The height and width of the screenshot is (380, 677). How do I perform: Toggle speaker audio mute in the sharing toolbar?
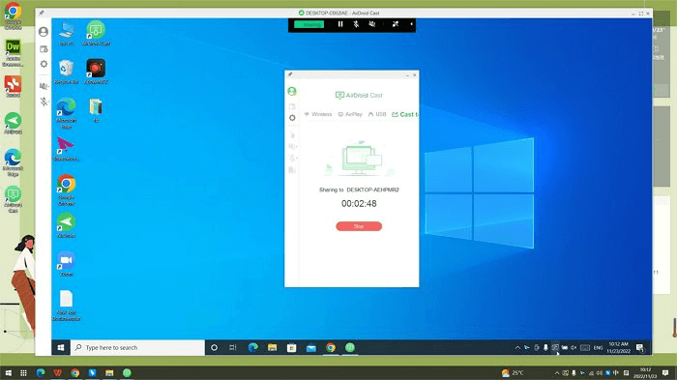[x=372, y=24]
